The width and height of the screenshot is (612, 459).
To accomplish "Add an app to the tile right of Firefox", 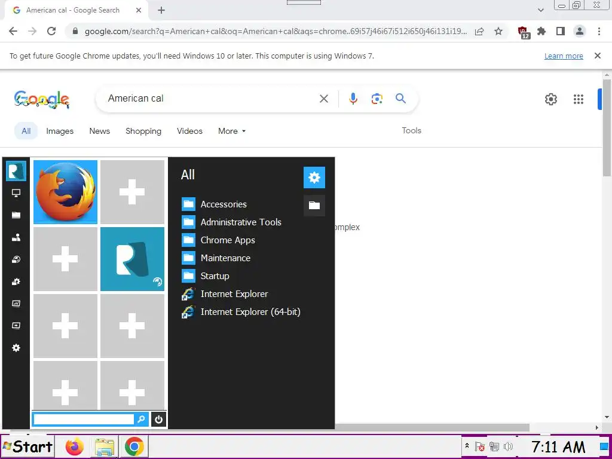I will coord(132,192).
